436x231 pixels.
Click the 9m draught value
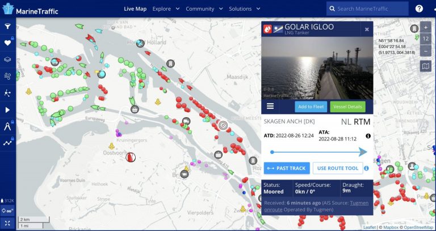click(346, 191)
